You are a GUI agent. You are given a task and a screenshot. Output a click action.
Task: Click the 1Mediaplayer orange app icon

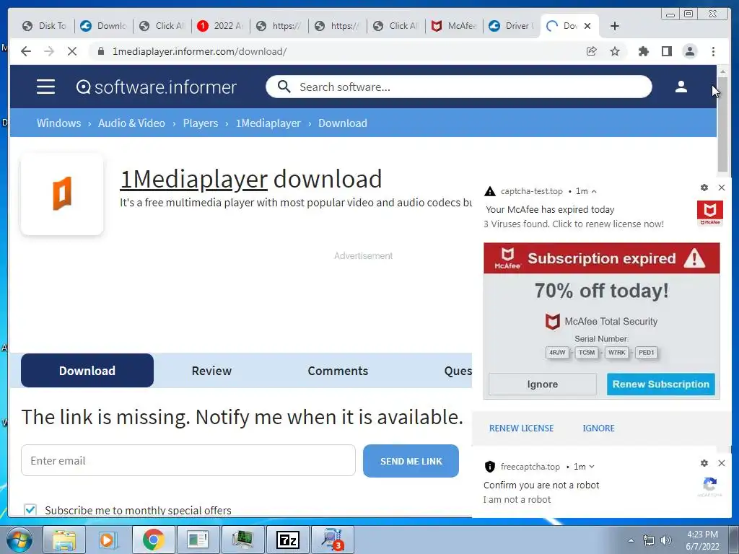pos(62,193)
